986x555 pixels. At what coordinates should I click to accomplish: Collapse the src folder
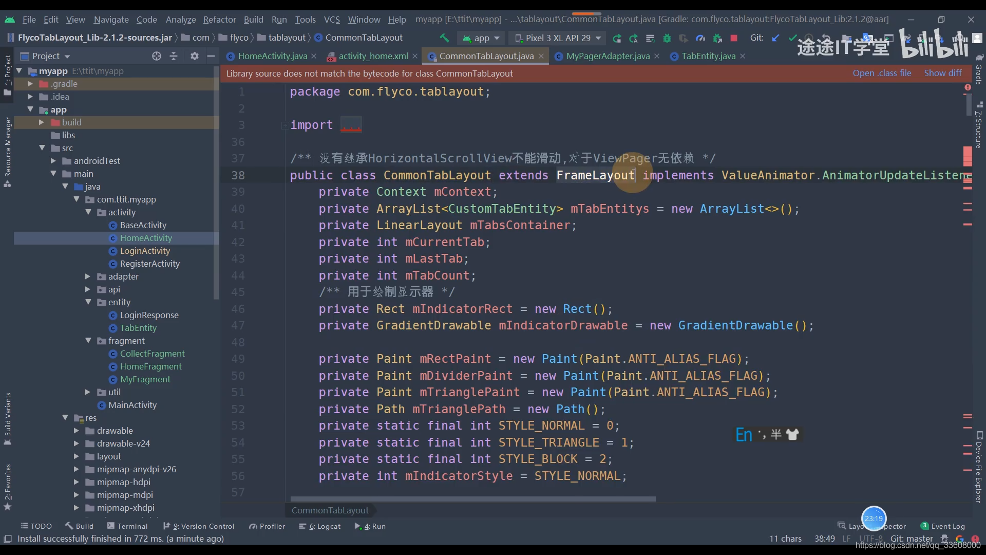point(42,148)
